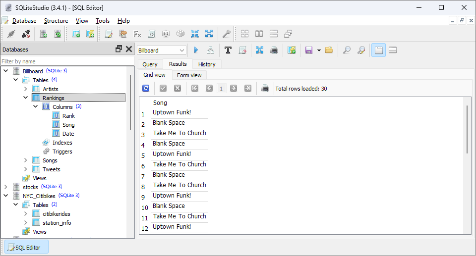Click the Edit database icon
The height and width of the screenshot is (256, 476).
click(x=58, y=34)
